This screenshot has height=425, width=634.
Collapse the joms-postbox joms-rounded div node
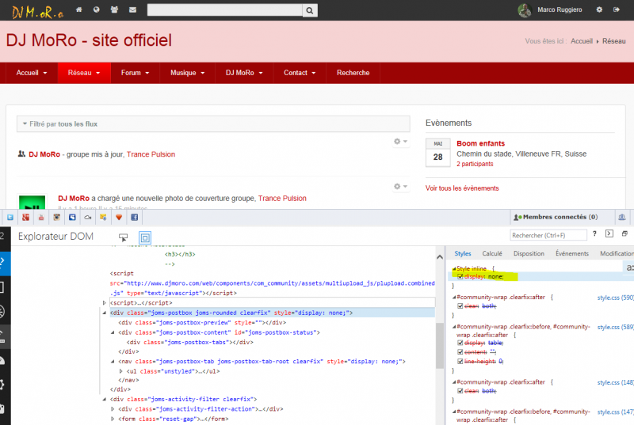click(x=105, y=313)
